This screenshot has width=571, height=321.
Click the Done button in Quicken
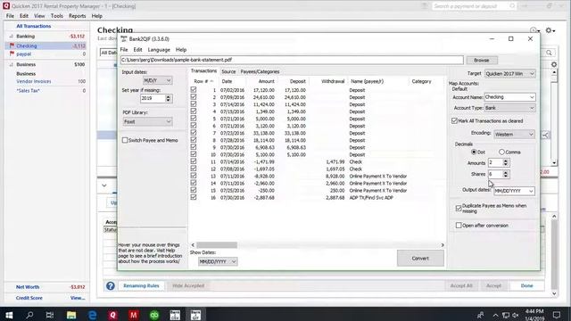click(526, 285)
